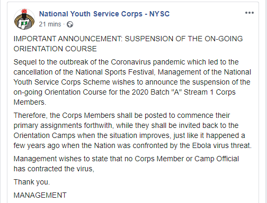
Task: Click the IMPORTANT ANNOUNCEMENT heading line
Action: coord(128,39)
